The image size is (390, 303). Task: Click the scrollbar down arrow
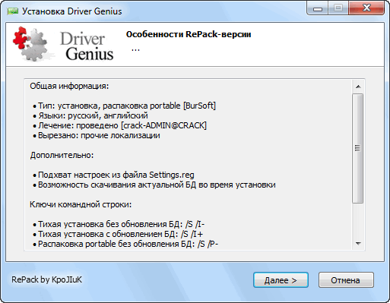[358, 244]
